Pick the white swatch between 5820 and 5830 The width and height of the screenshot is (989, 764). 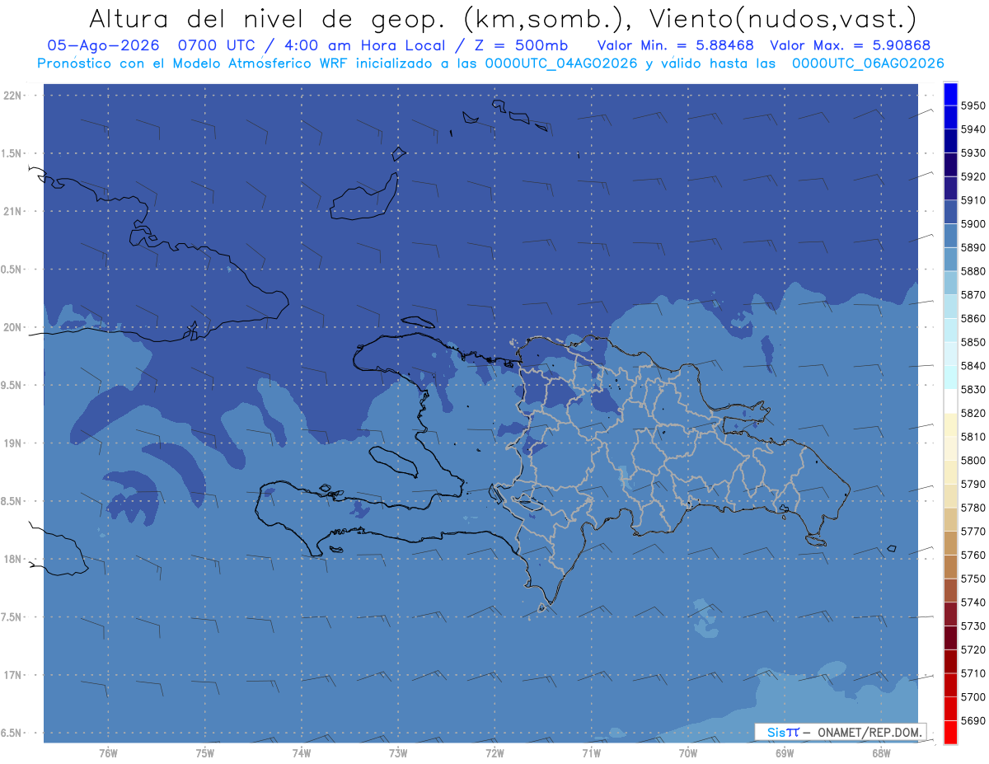(x=950, y=401)
